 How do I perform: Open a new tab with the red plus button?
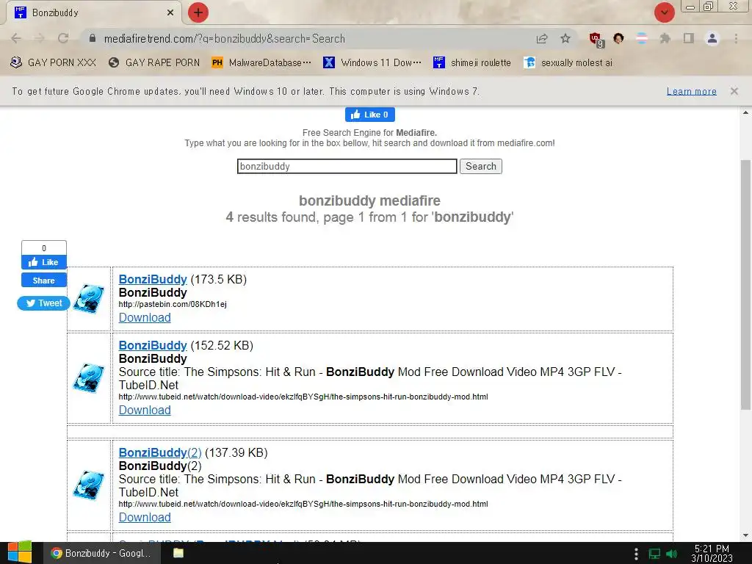tap(198, 12)
